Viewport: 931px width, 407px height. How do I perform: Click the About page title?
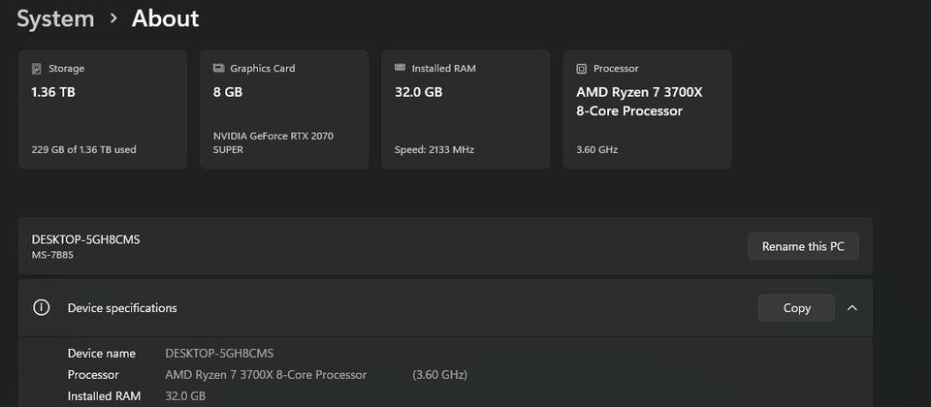(x=165, y=18)
